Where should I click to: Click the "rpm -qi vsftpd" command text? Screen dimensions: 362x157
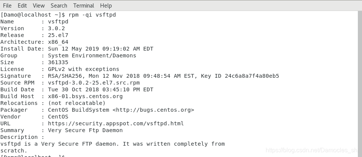click(x=92, y=15)
